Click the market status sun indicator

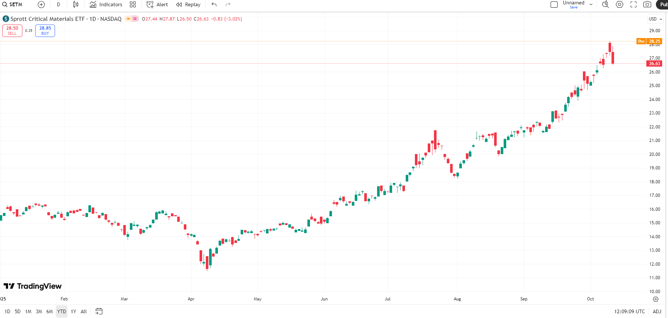128,19
